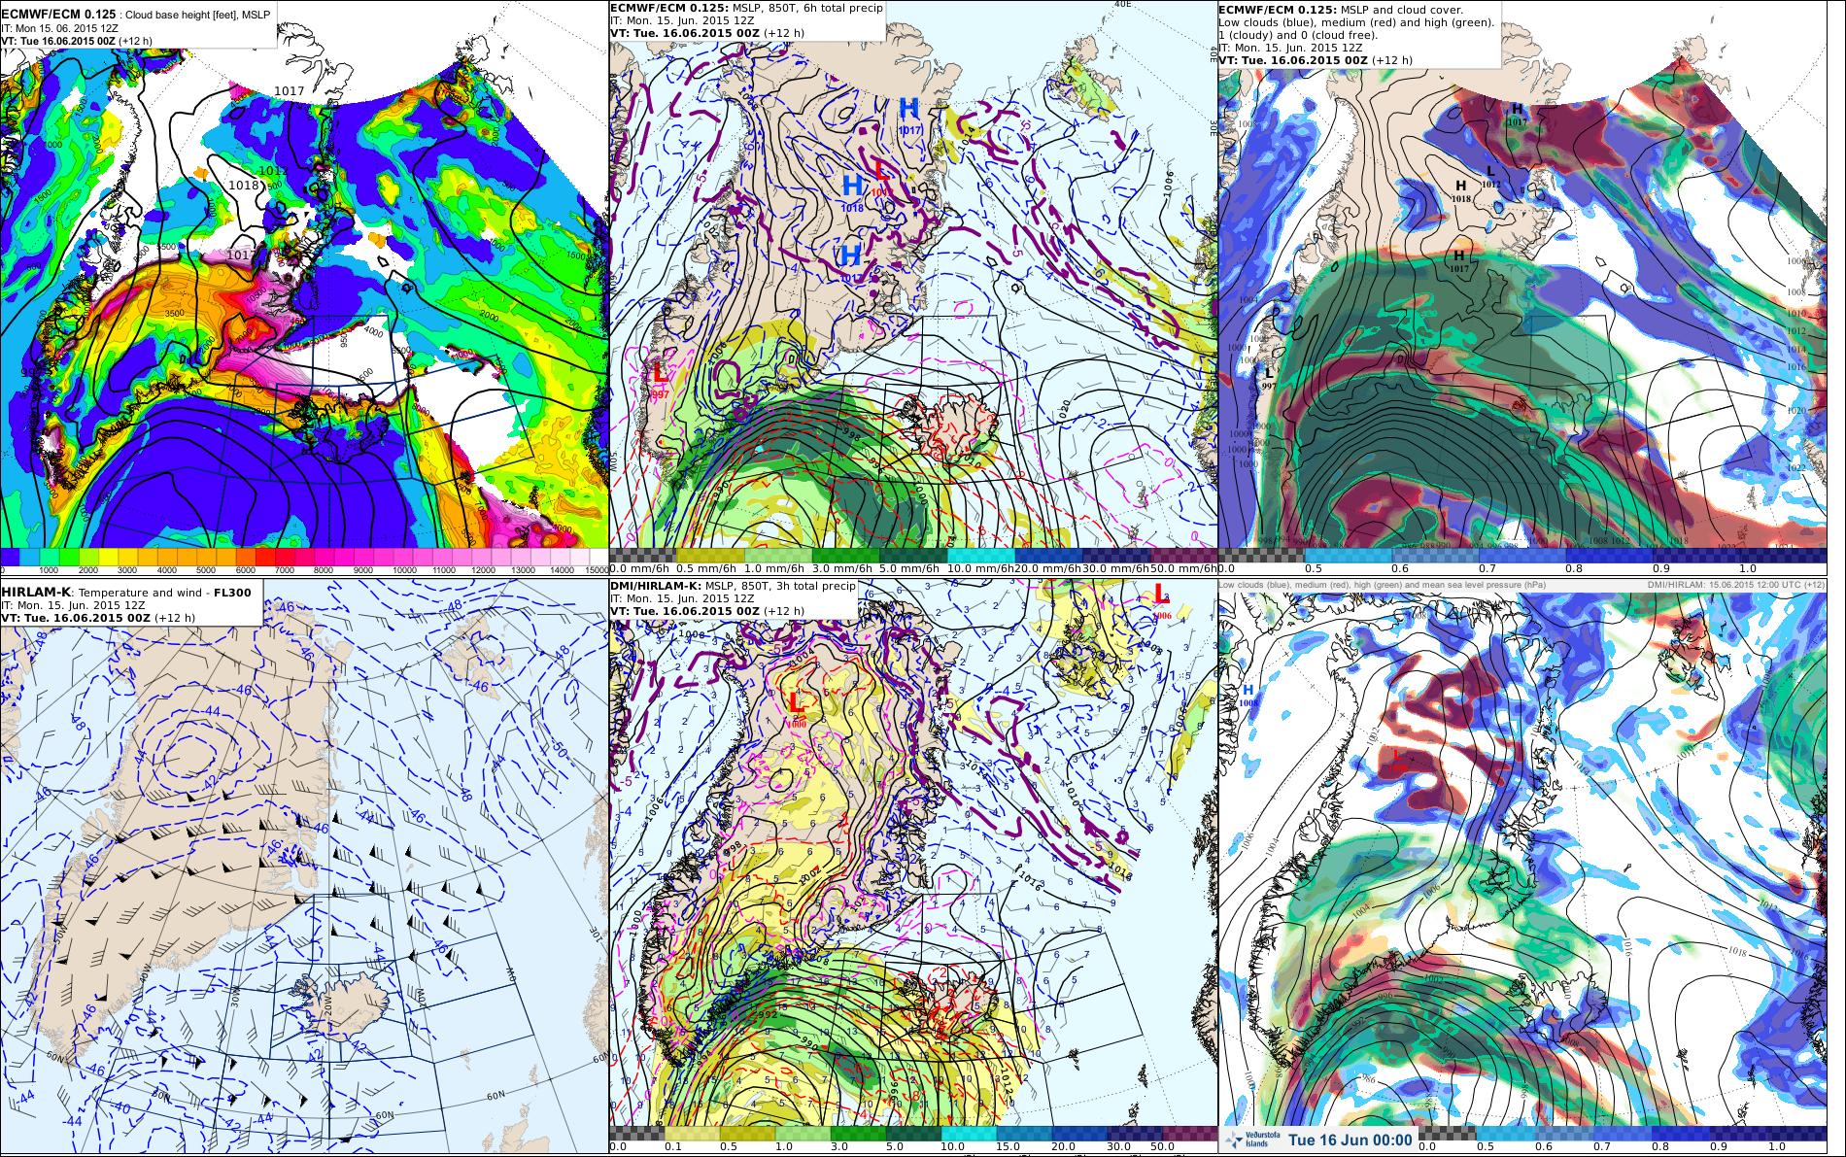Viewport: 1846px width, 1157px height.
Task: Click the Veðurstofa Íslands logo
Action: (1250, 1139)
